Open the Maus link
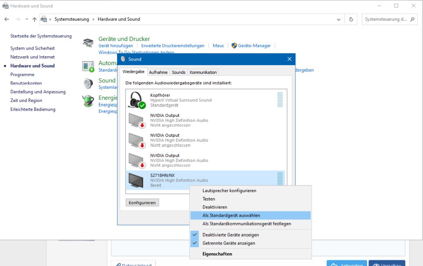Screen dimensions: 423x266 coord(218,46)
